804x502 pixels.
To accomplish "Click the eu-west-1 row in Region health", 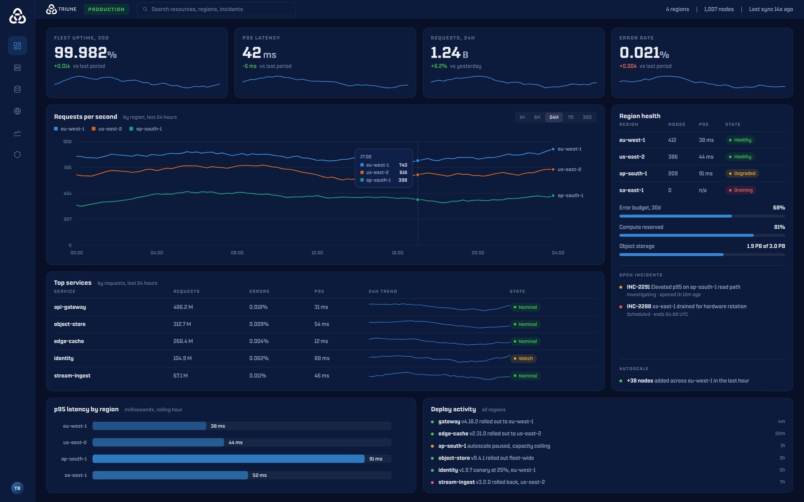I will tap(702, 140).
